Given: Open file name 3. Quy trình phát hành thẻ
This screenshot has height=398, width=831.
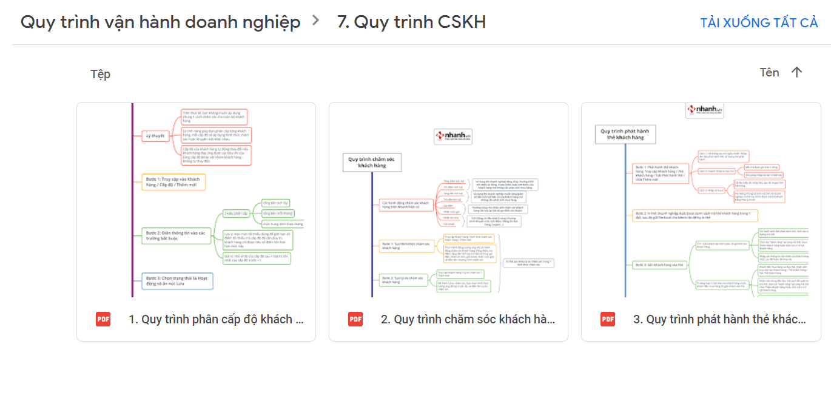Looking at the screenshot, I should (x=720, y=319).
